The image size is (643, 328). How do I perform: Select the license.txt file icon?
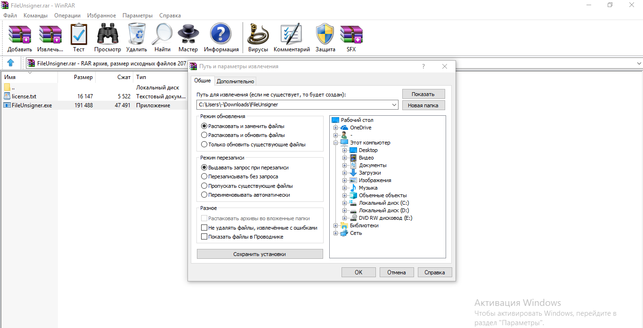pyautogui.click(x=7, y=96)
